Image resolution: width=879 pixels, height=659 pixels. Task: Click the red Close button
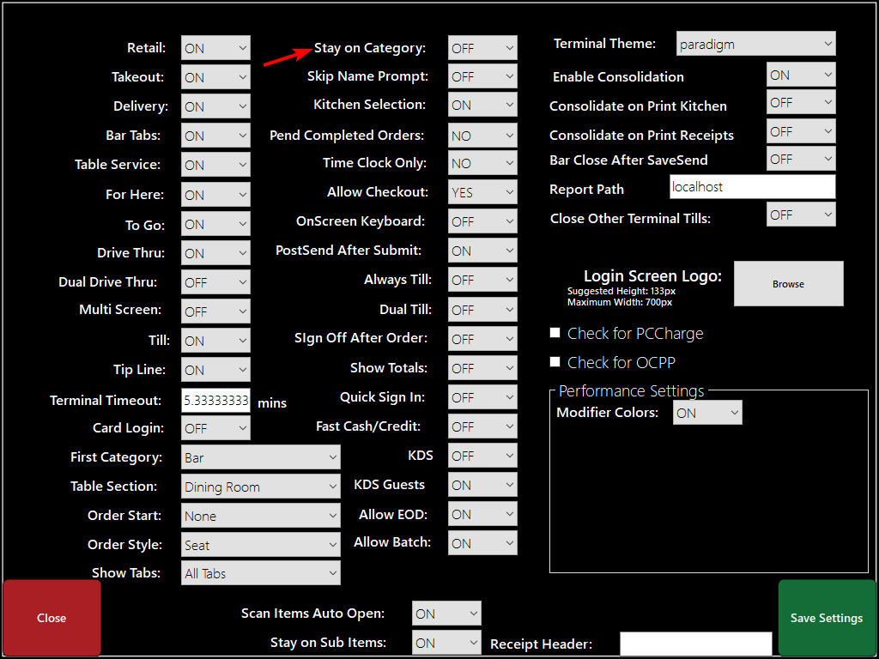tap(52, 618)
